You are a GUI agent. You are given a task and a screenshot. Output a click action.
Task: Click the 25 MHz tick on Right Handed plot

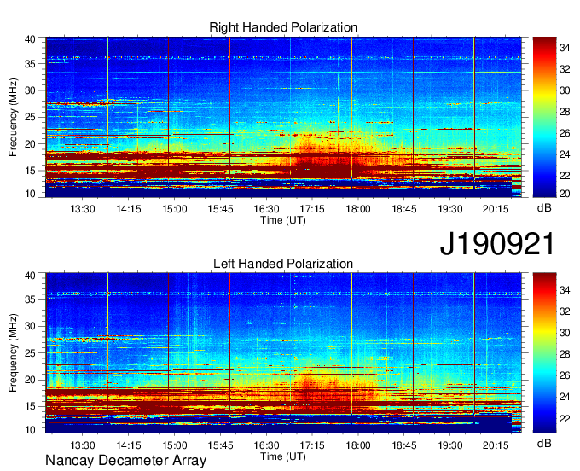(x=30, y=117)
